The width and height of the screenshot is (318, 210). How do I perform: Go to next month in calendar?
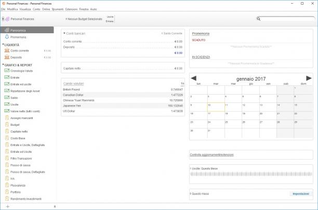(x=309, y=78)
